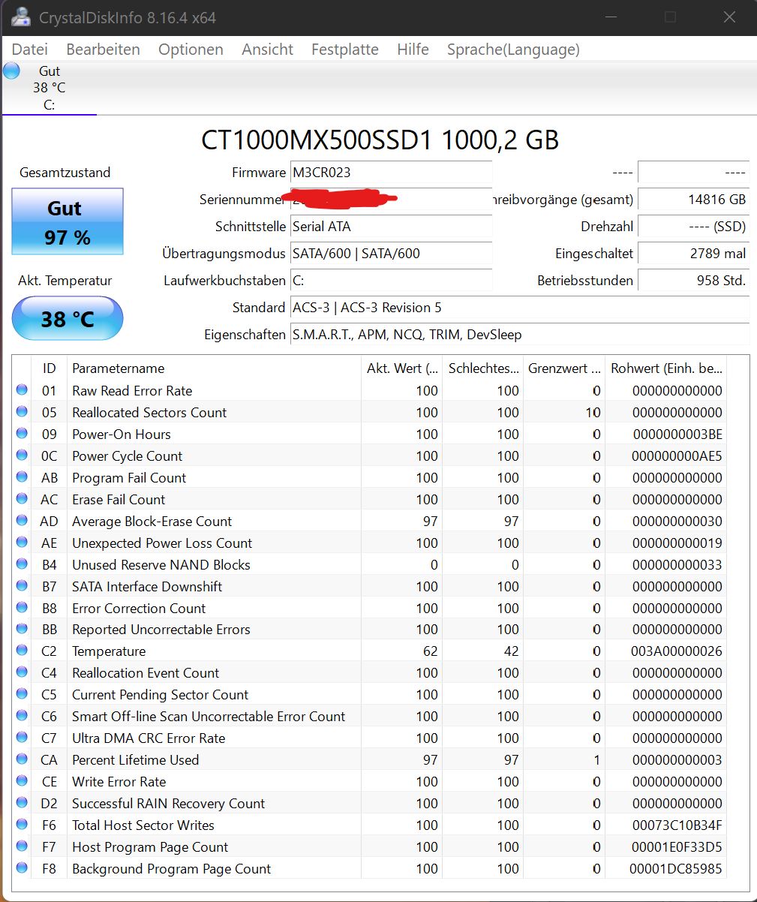Image resolution: width=757 pixels, height=902 pixels.
Task: Click the status indicator next to Temperature parameter C2
Action: [22, 651]
